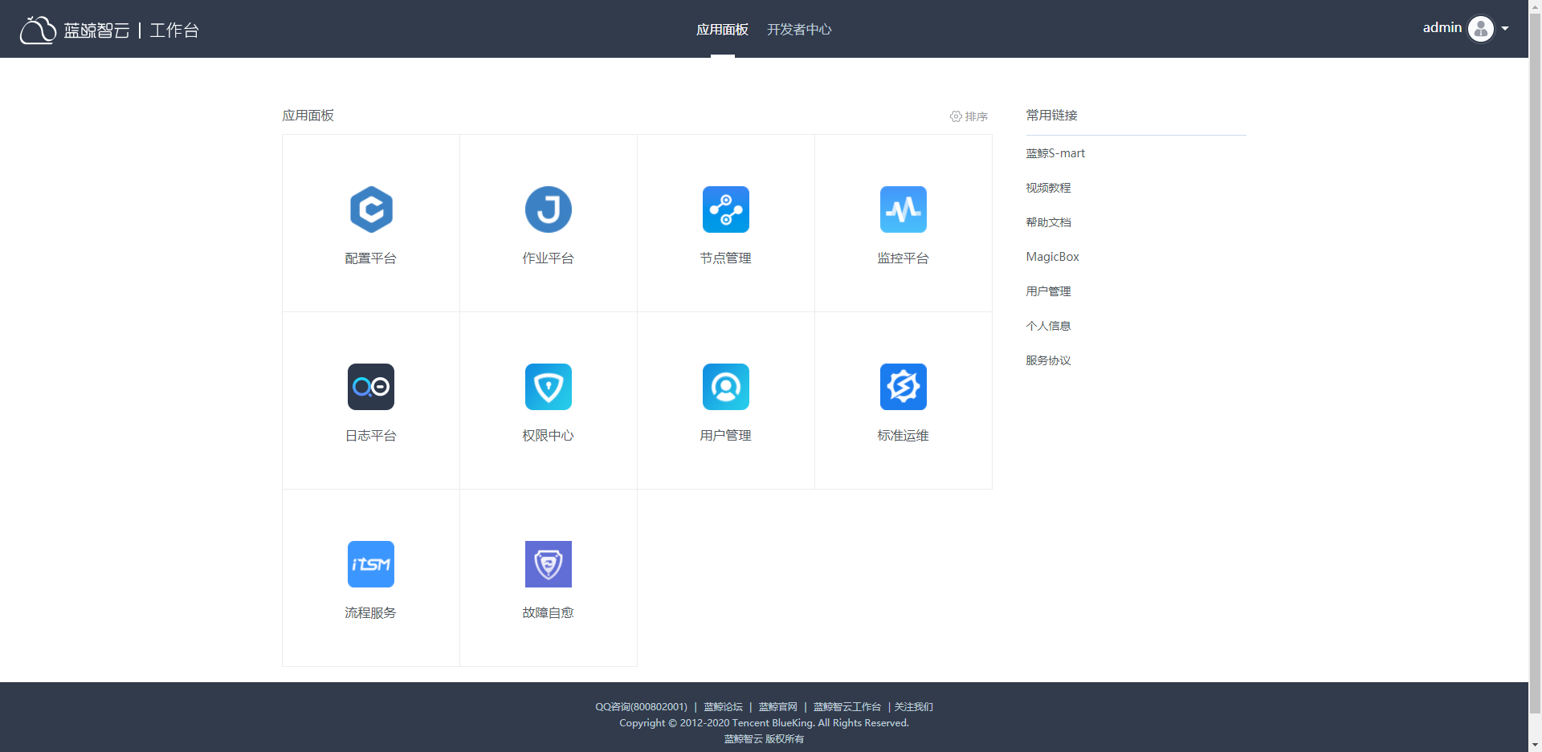Click the 排序 gear icon
Screen dimensions: 1542x752
[956, 116]
